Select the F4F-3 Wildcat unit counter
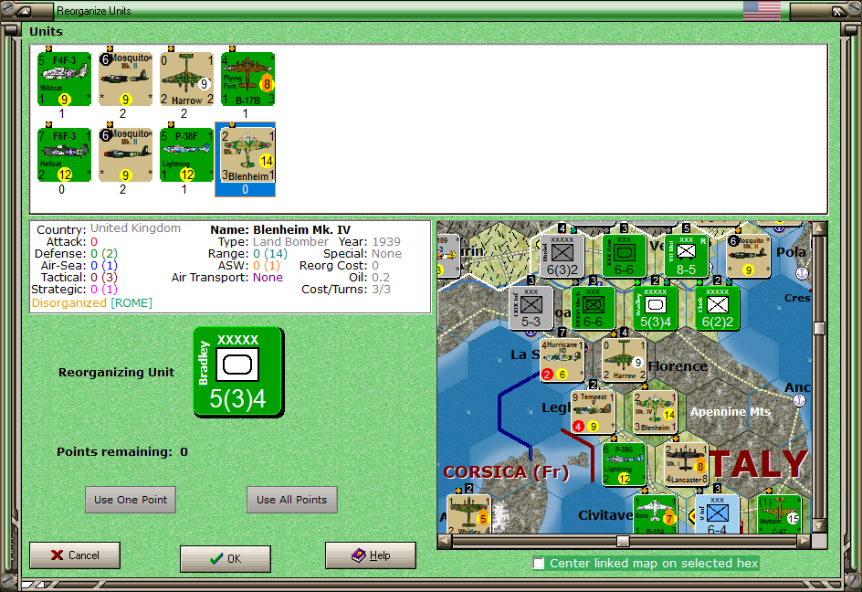 click(x=64, y=79)
